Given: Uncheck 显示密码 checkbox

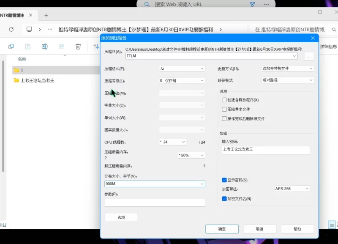Looking at the screenshot, I should coord(224,180).
